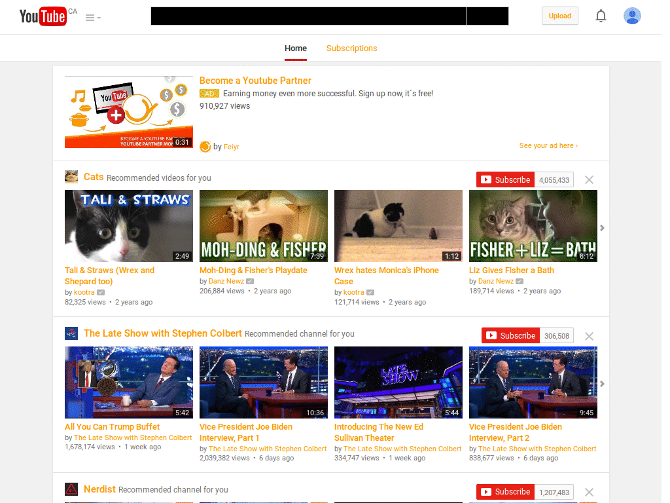Click the Feiyr channel avatar icon

tap(205, 147)
